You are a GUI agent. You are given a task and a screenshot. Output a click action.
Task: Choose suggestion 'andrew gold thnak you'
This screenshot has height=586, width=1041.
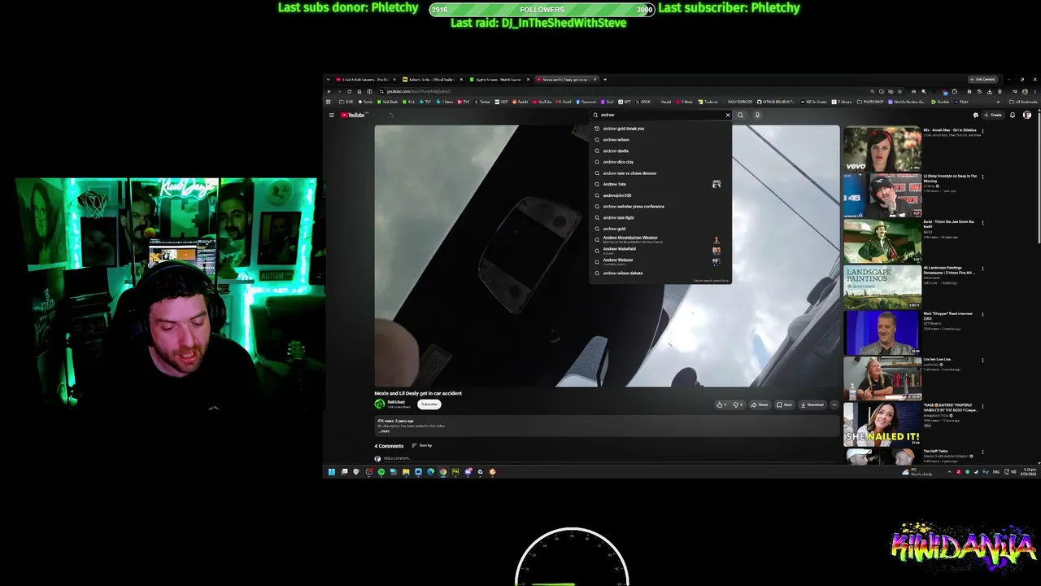pyautogui.click(x=660, y=129)
